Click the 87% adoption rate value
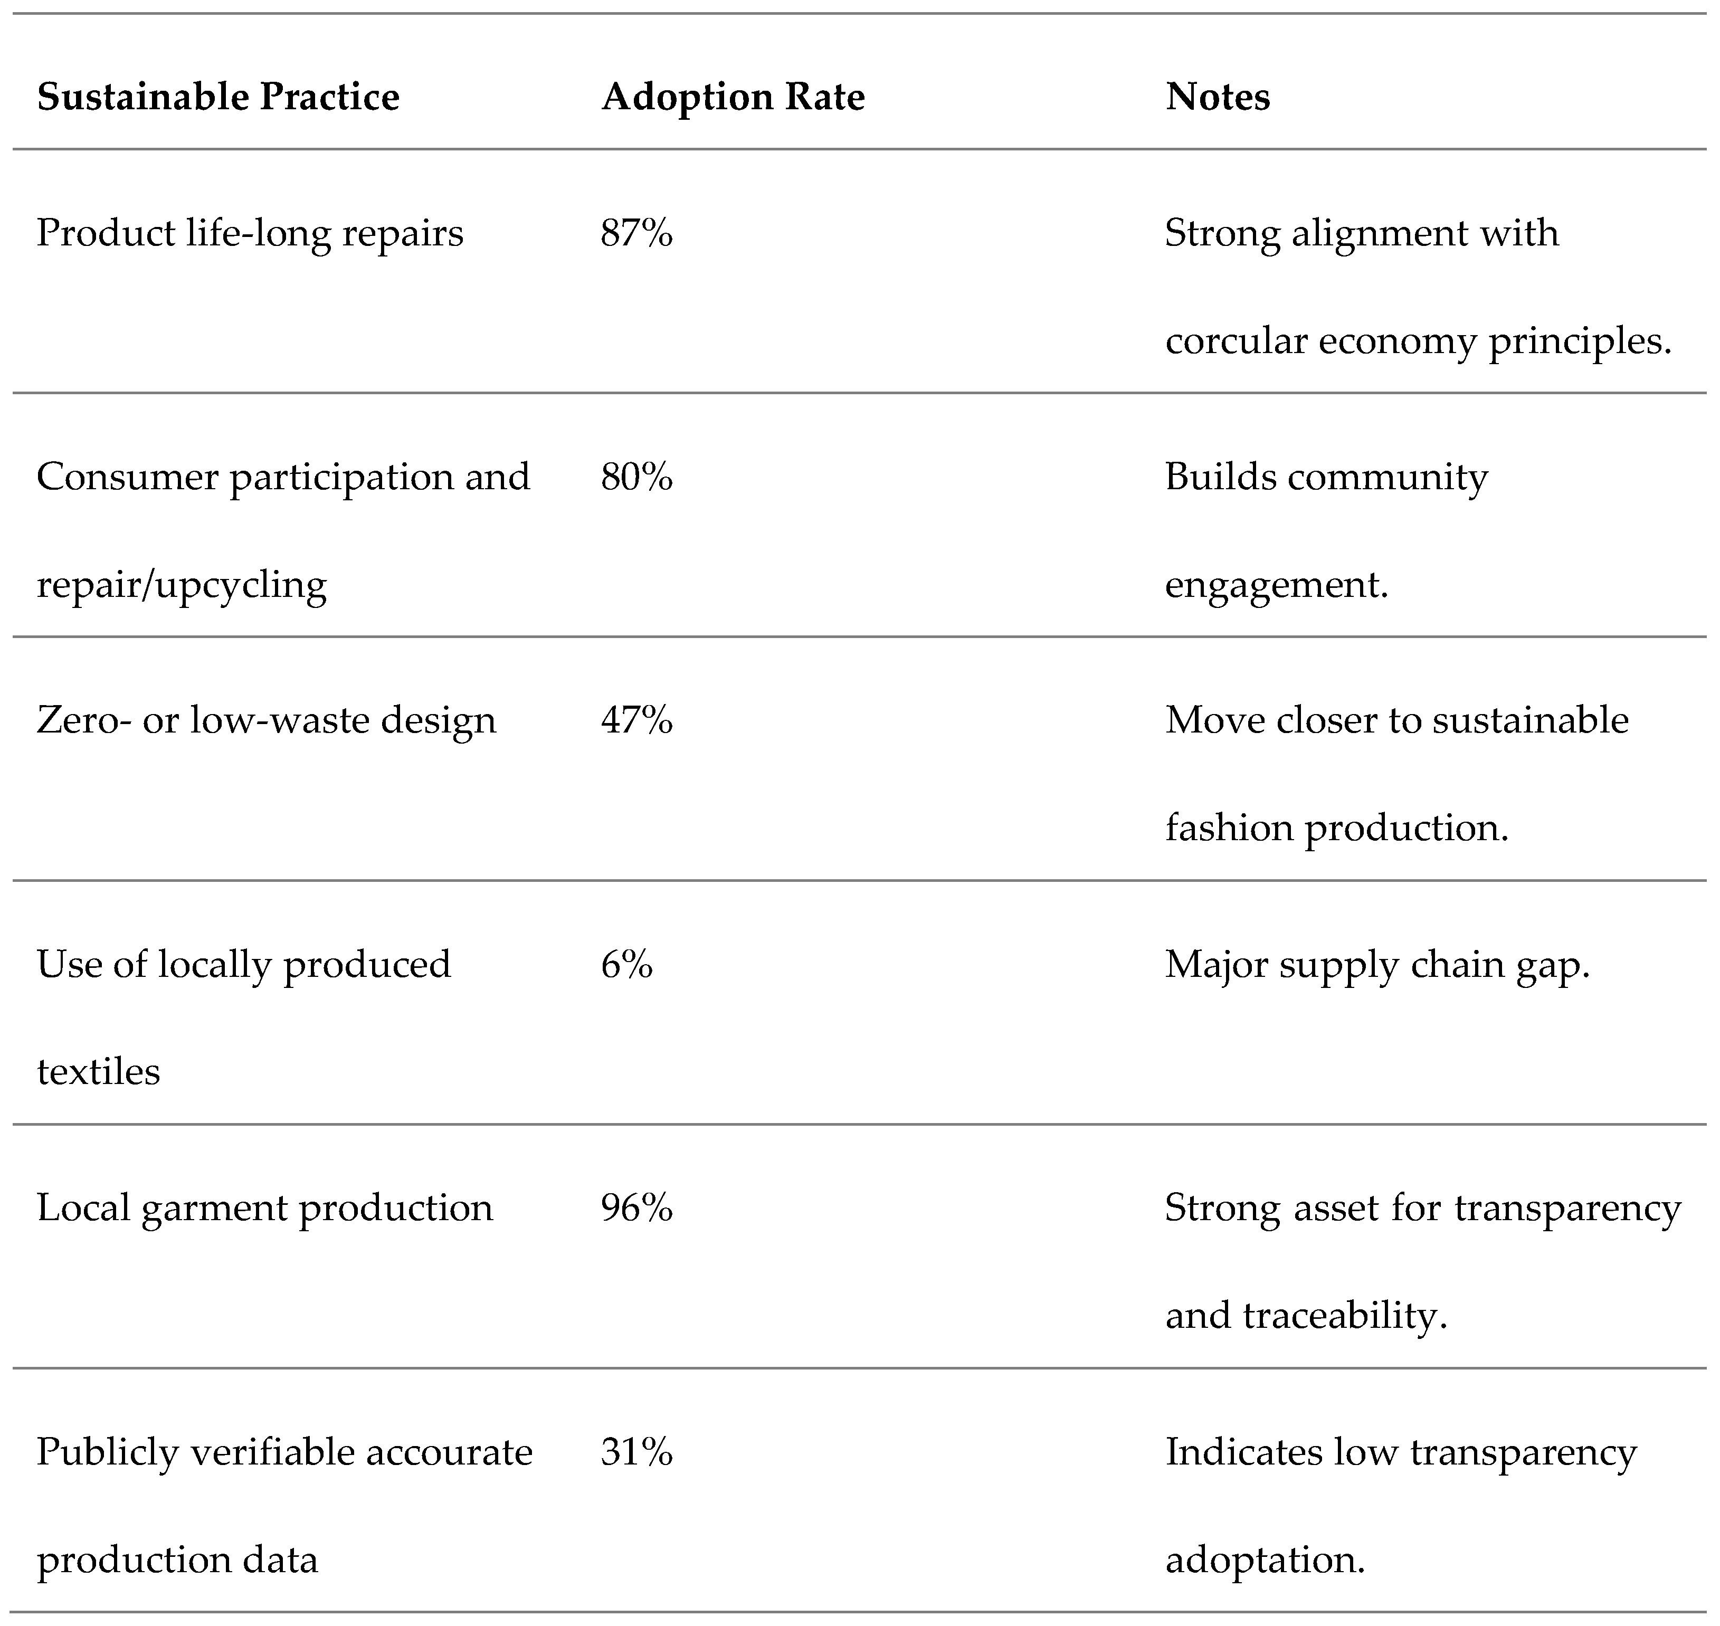Image resolution: width=1720 pixels, height=1626 pixels. click(636, 233)
